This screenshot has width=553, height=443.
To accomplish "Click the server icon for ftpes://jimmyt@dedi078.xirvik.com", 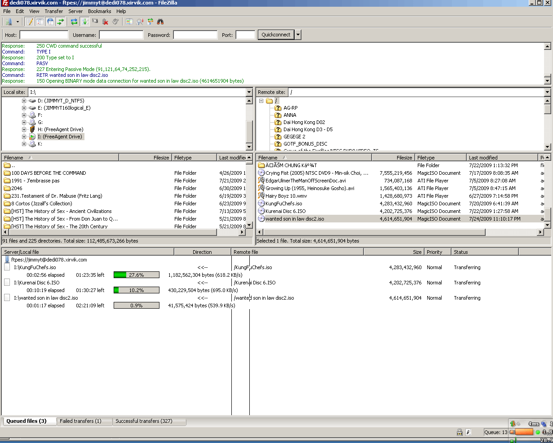I will [7, 260].
